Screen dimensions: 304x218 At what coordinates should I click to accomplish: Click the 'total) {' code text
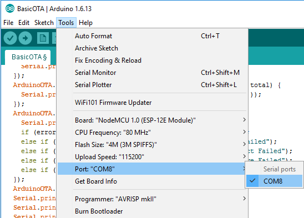coord(265,85)
